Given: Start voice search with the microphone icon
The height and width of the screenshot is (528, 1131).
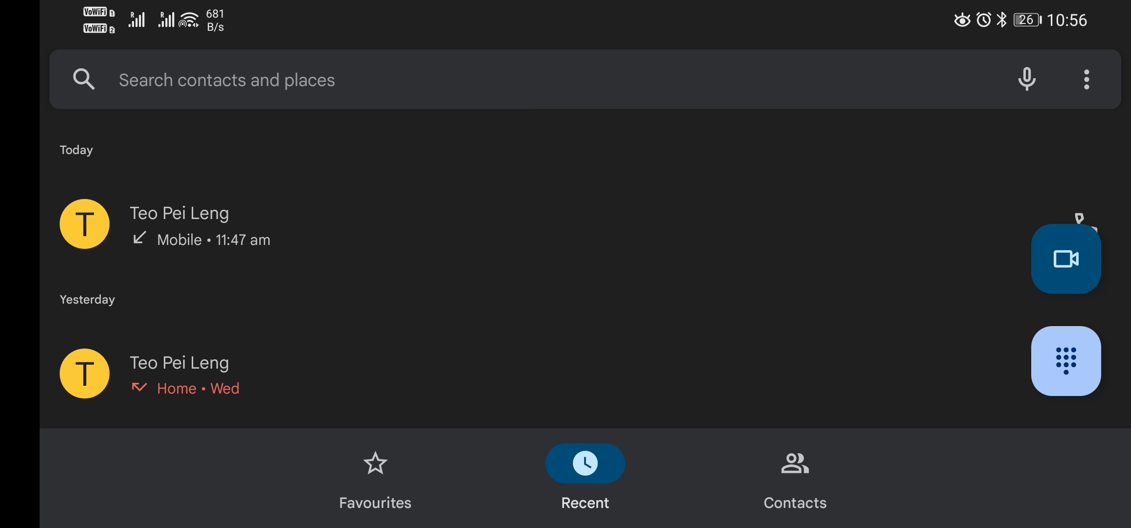Looking at the screenshot, I should 1027,79.
